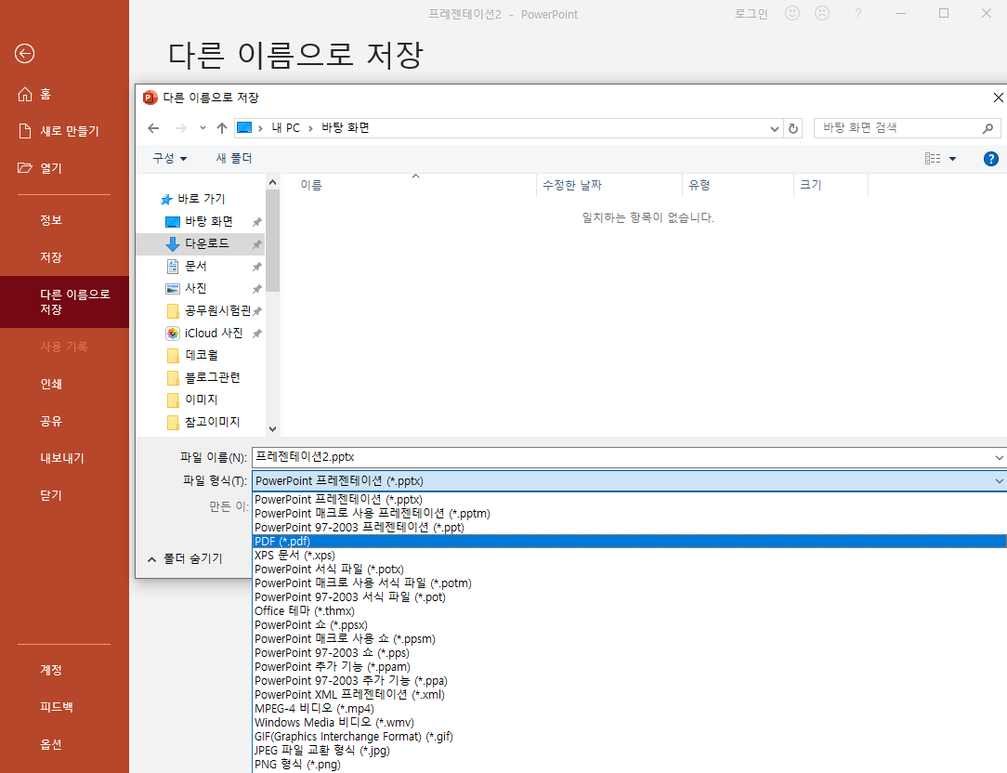The image size is (1007, 773).
Task: Click the question mark help icon in title bar
Action: 858,14
